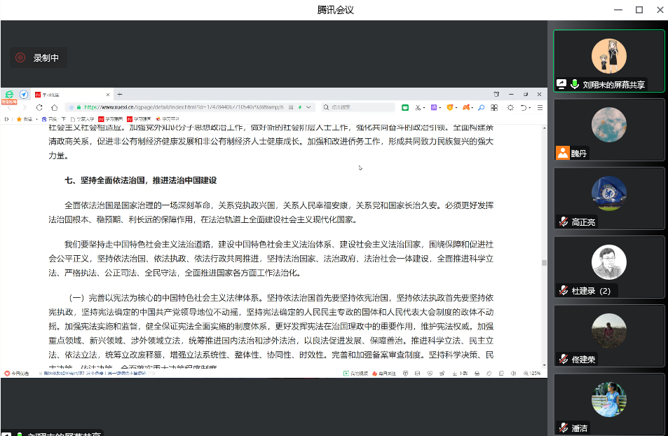Viewport: 668px width, 436px height.
Task: Open the browser hamburger menu
Action: tap(540, 108)
